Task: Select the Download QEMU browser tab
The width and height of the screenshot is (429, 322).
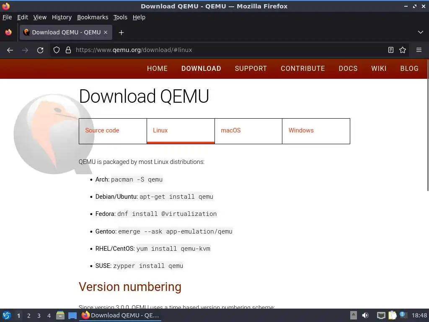Action: pos(66,32)
